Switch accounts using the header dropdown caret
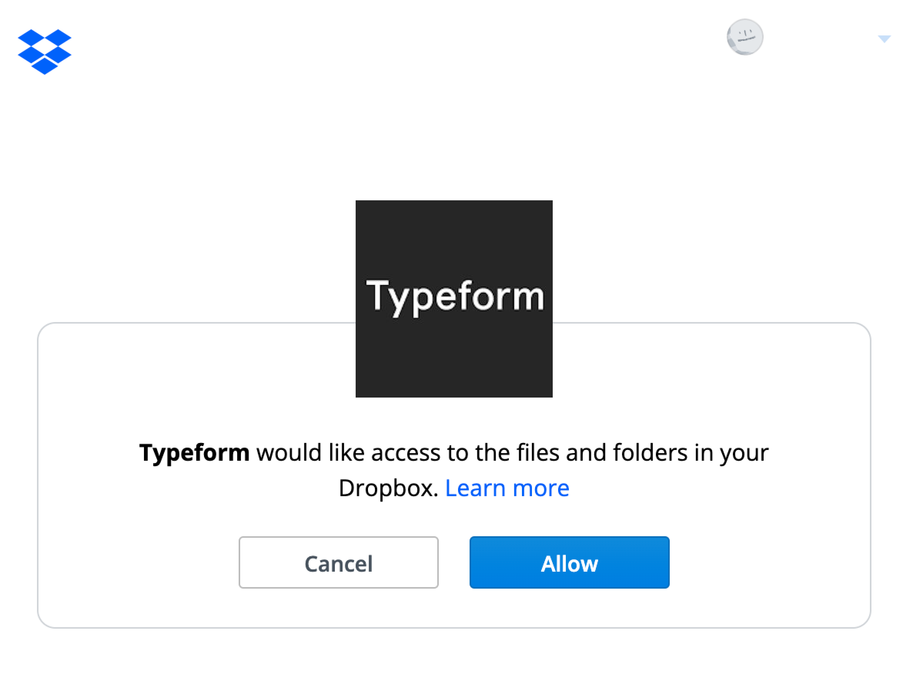913x678 pixels. pyautogui.click(x=884, y=39)
